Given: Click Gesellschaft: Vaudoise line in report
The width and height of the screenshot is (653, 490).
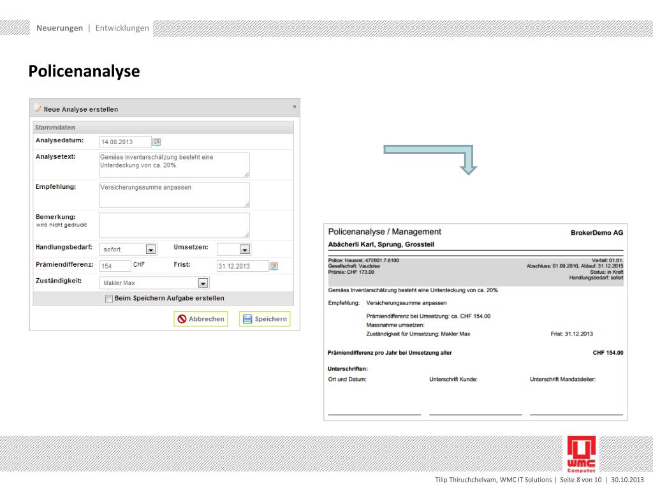Looking at the screenshot, I should coord(354,266).
